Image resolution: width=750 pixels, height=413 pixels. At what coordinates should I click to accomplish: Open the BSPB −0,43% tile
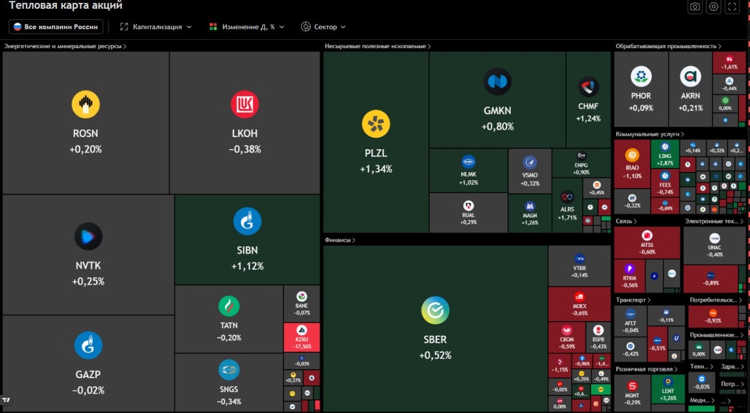point(599,338)
